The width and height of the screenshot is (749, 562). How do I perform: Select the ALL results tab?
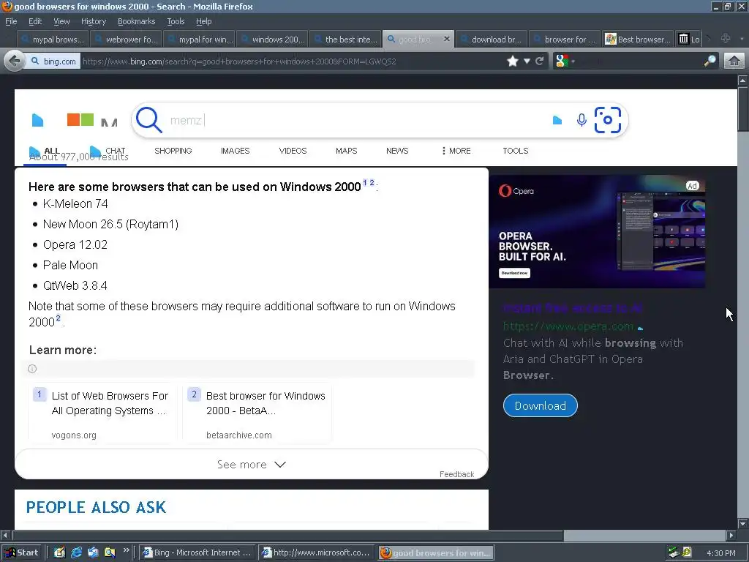45,151
